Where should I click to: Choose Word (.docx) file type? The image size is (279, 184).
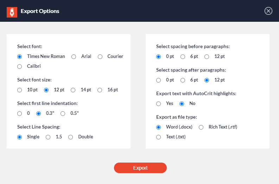tap(159, 127)
